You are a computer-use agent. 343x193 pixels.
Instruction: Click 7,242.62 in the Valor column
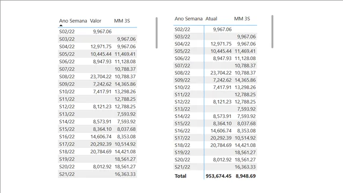[x=102, y=84]
